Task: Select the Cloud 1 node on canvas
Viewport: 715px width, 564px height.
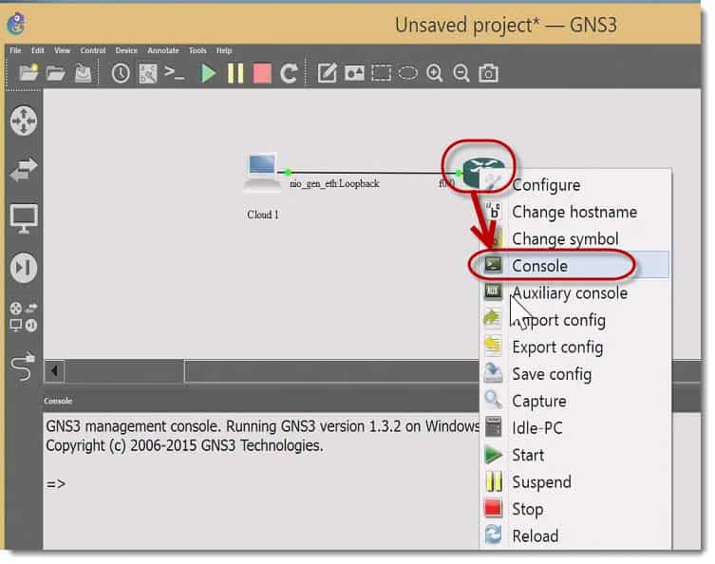Action: pos(262,173)
